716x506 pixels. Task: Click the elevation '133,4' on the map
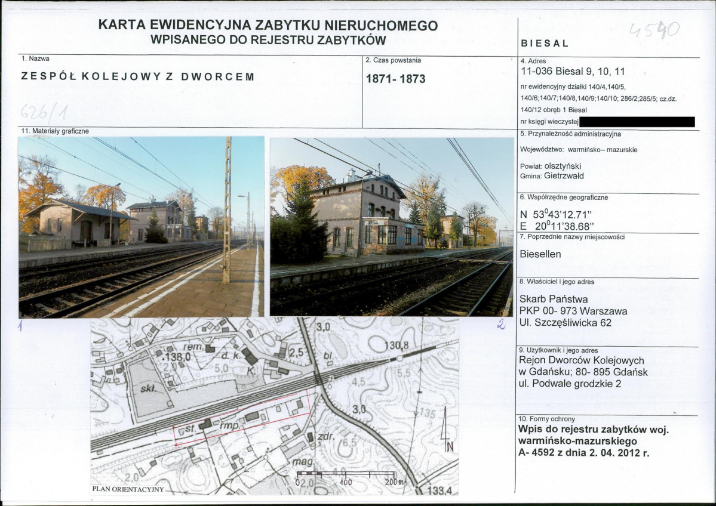pyautogui.click(x=440, y=490)
